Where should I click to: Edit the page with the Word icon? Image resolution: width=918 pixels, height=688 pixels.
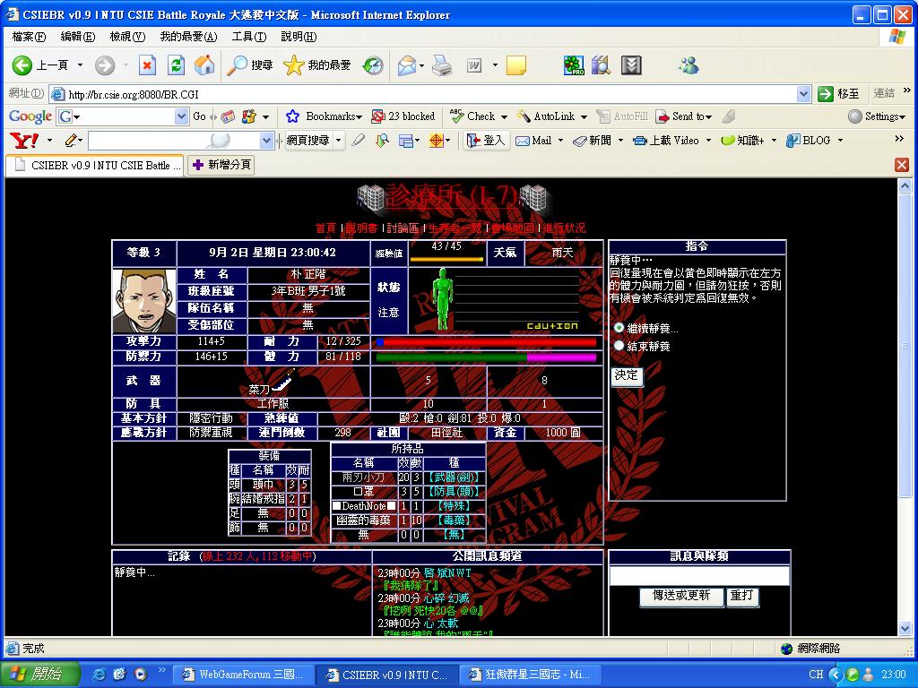(x=473, y=64)
